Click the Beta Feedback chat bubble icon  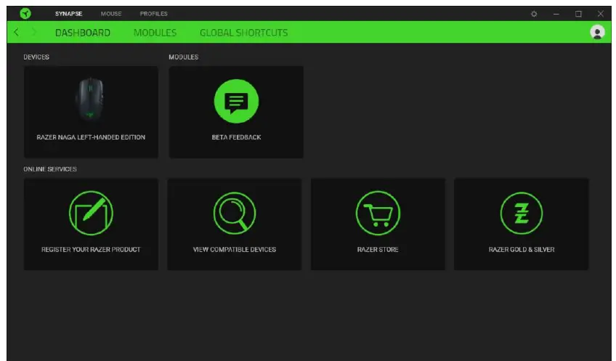pyautogui.click(x=236, y=102)
